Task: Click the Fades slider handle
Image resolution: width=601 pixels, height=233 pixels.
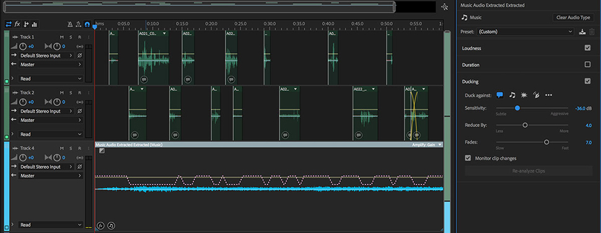Action: pyautogui.click(x=546, y=142)
